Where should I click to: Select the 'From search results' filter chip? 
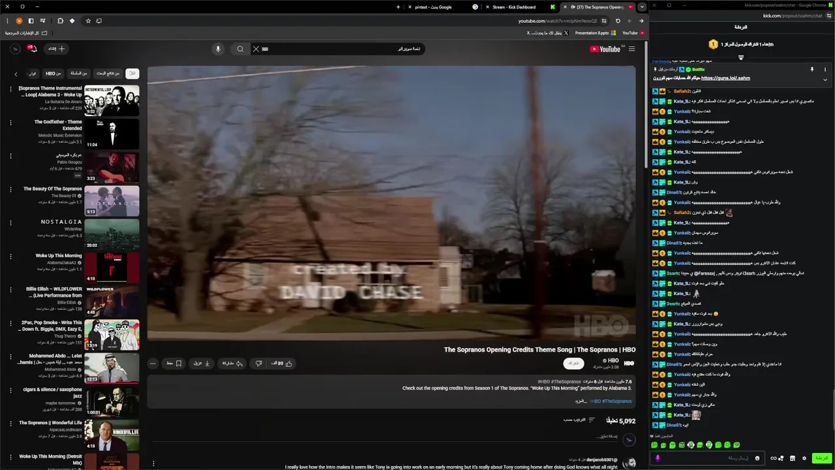click(108, 73)
